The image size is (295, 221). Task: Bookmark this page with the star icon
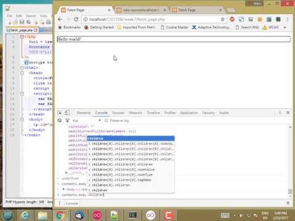point(222,20)
